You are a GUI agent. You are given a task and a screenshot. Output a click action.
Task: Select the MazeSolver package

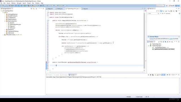(x=11, y=29)
